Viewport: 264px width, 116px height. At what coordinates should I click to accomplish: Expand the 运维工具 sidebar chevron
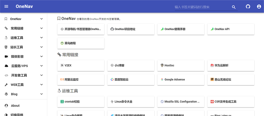41,38
